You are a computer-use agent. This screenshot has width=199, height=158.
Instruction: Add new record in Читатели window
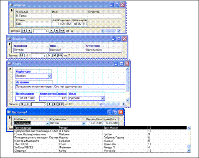coord(60,55)
